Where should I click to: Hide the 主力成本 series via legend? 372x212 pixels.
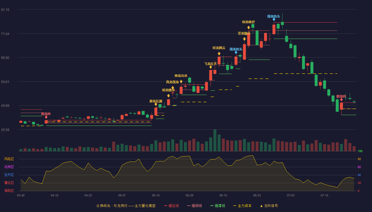242,206
